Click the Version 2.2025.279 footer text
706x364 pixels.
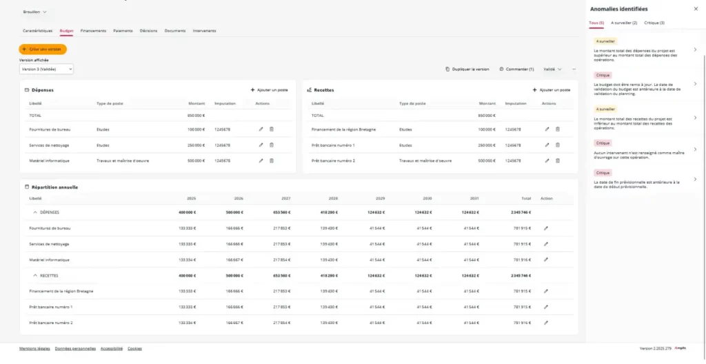[655, 348]
